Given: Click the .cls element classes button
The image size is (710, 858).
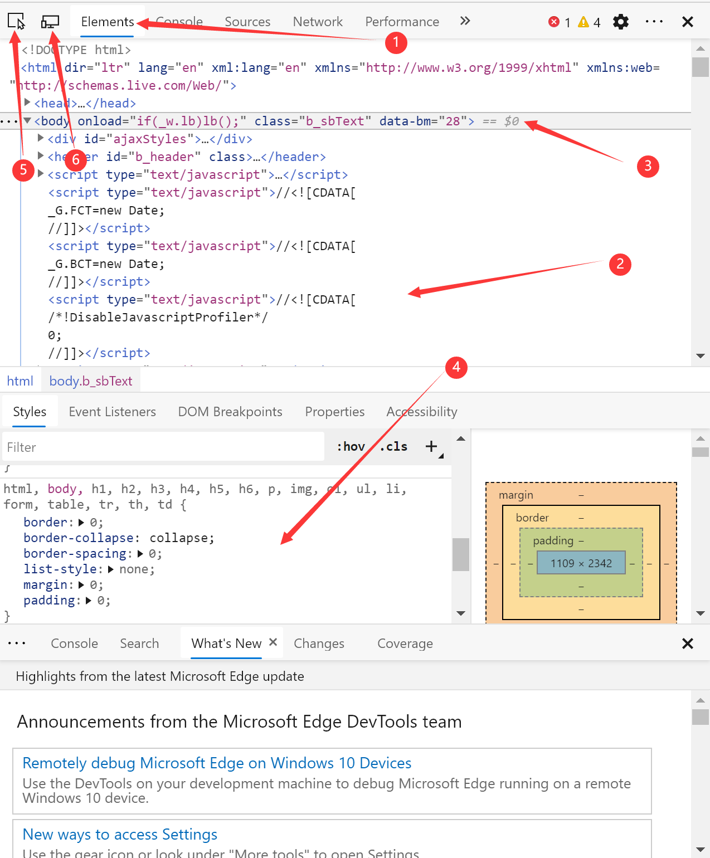Looking at the screenshot, I should coord(394,446).
